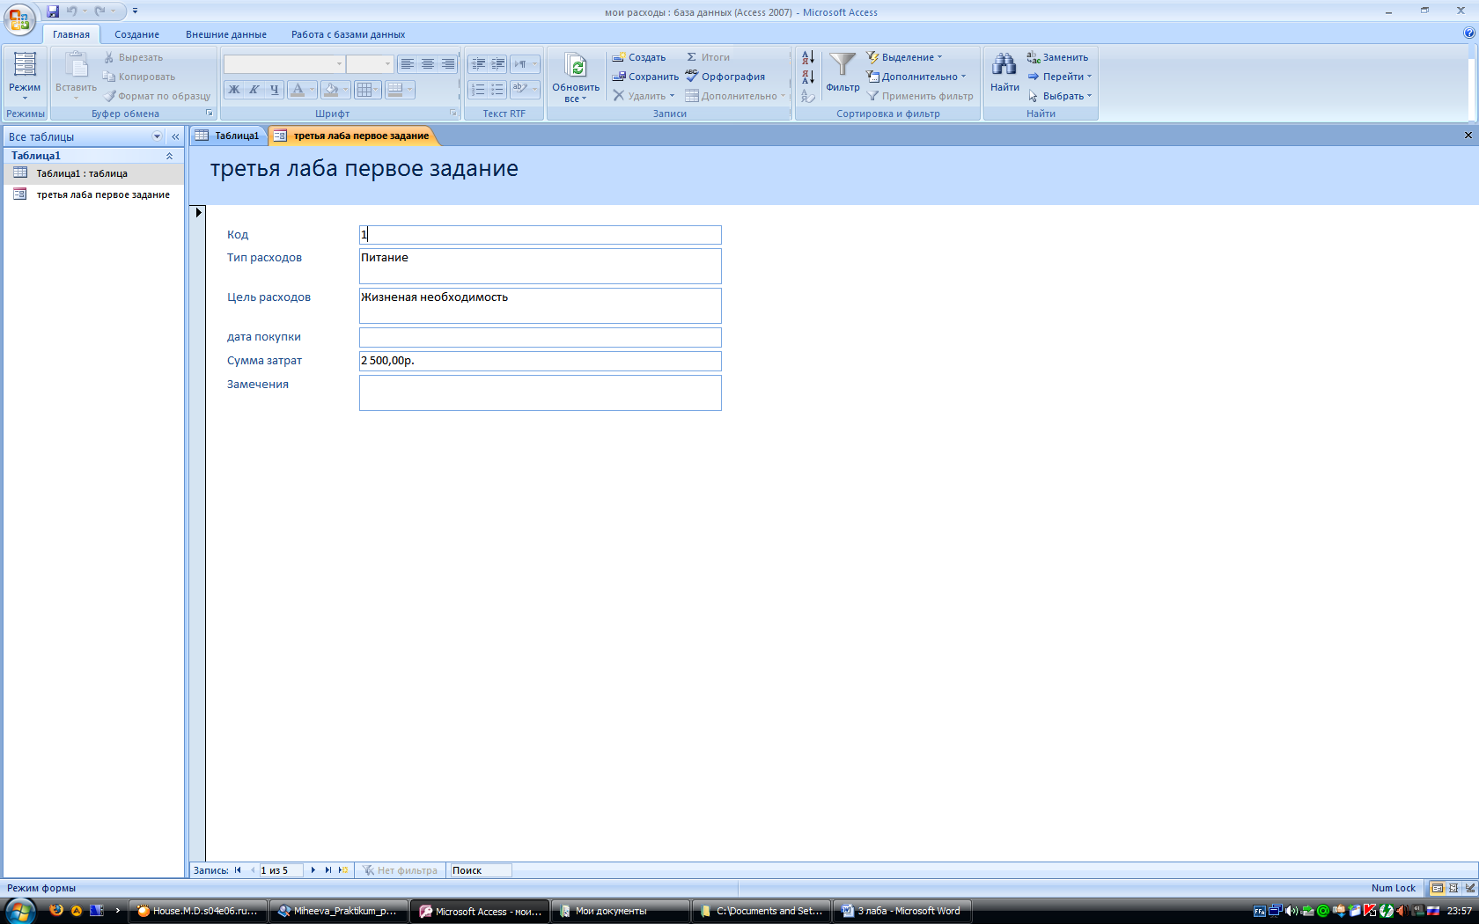Open третья лаба первое задание form in pane
Viewport: 1479px width, 924px height.
(x=93, y=194)
